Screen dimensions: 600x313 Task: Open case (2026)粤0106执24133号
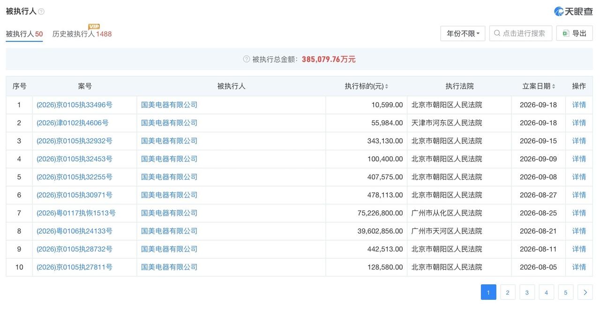point(75,231)
